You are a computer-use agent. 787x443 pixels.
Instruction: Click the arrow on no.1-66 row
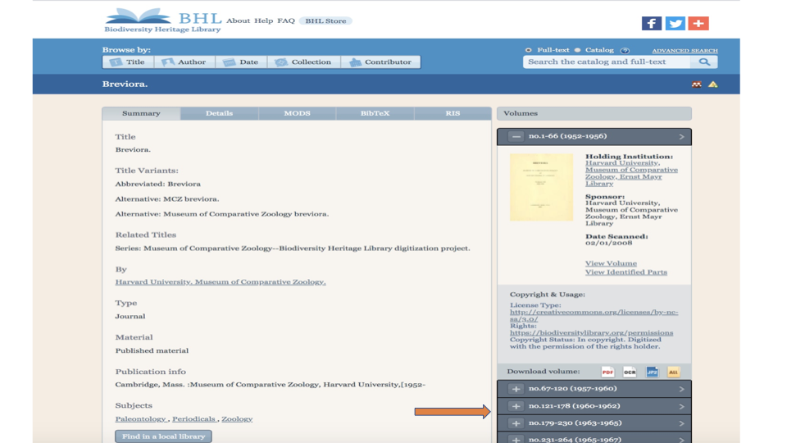pos(681,137)
